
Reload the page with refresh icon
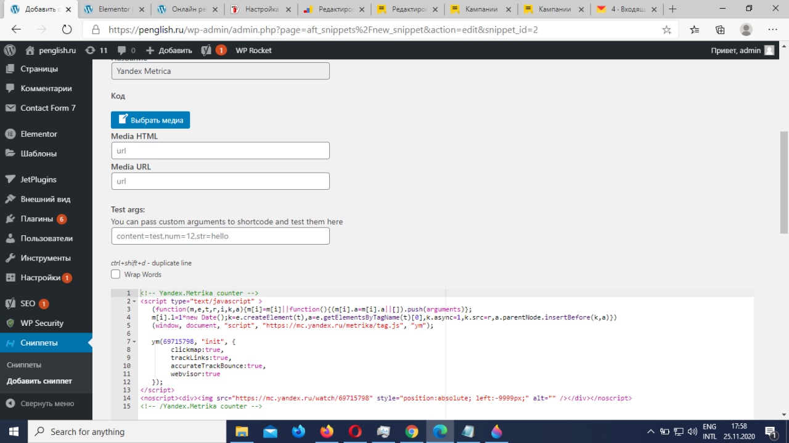tap(67, 30)
